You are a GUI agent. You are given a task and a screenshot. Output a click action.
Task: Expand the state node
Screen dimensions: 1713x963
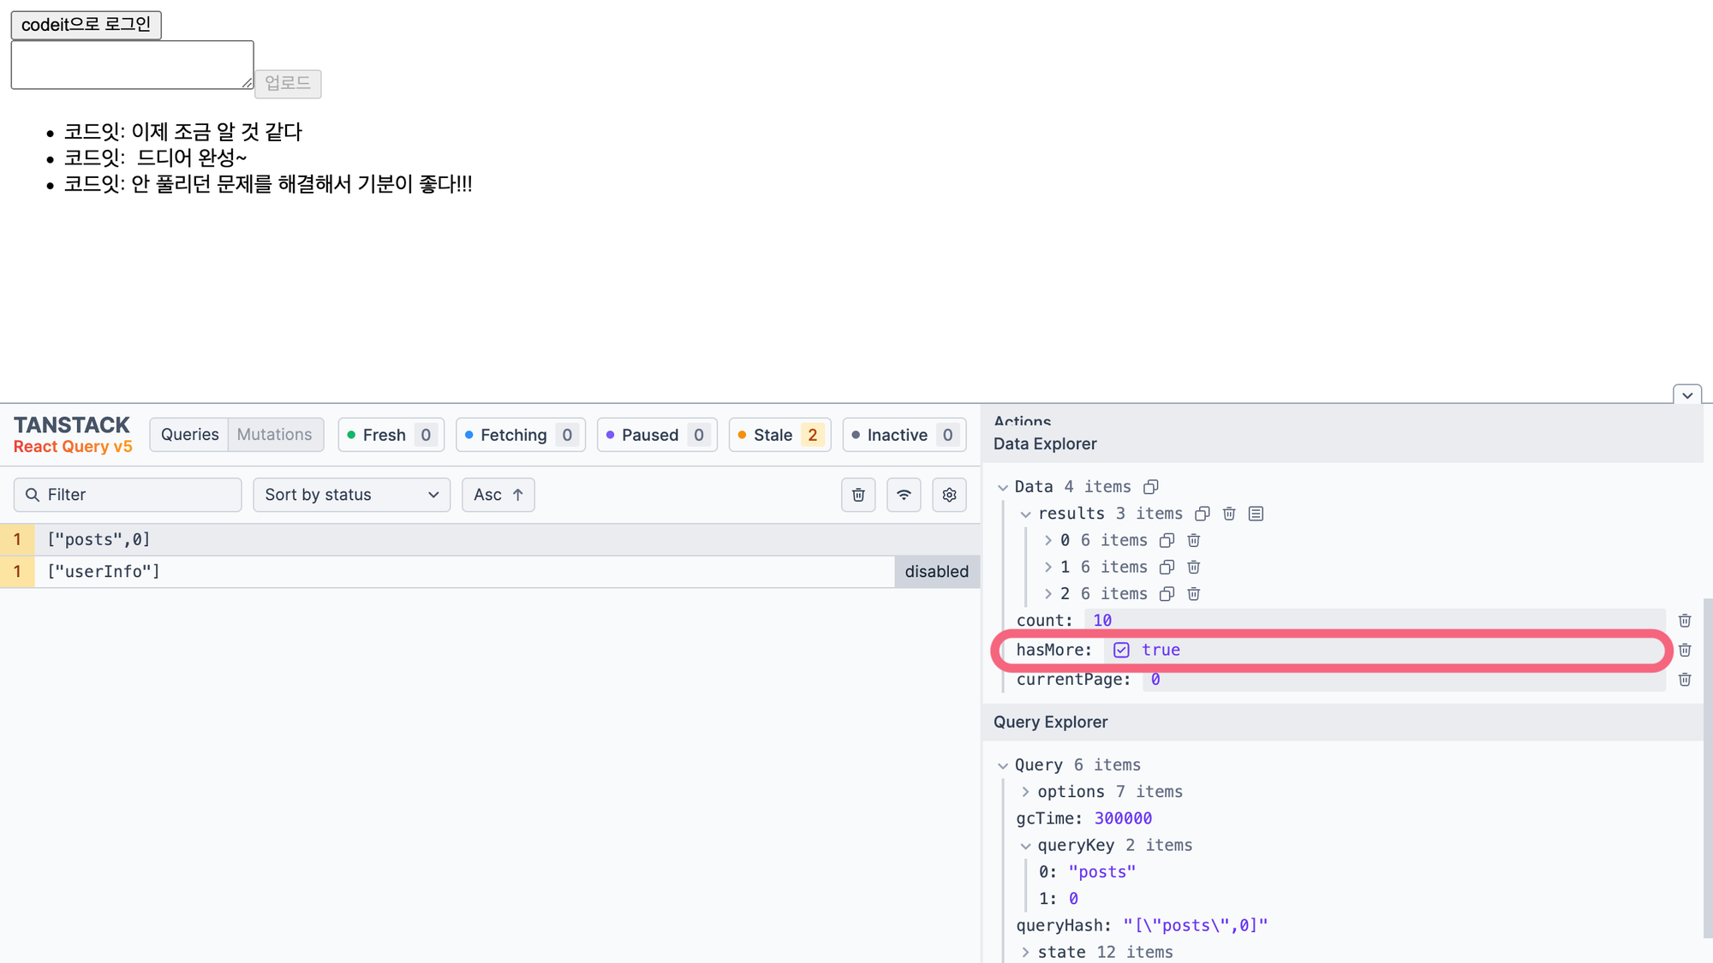(1025, 952)
